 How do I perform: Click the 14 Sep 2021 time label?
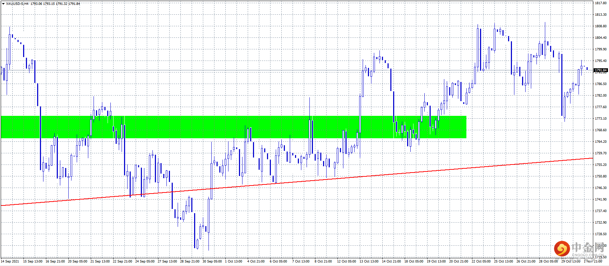point(10,261)
